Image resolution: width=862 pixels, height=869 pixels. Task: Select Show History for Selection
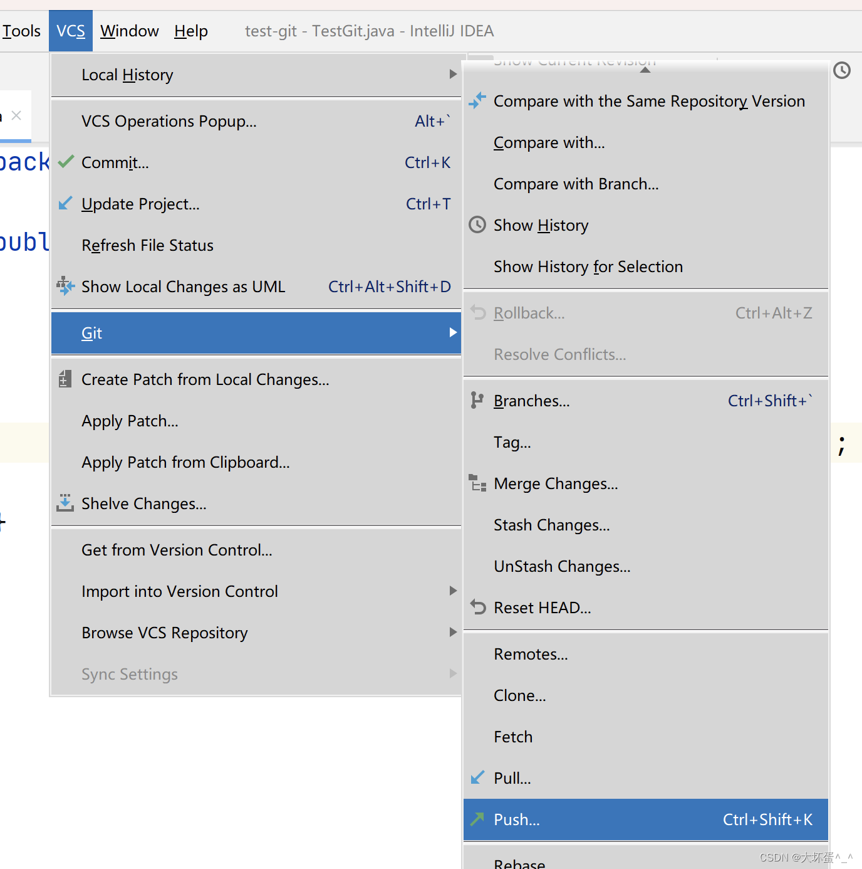pyautogui.click(x=646, y=266)
